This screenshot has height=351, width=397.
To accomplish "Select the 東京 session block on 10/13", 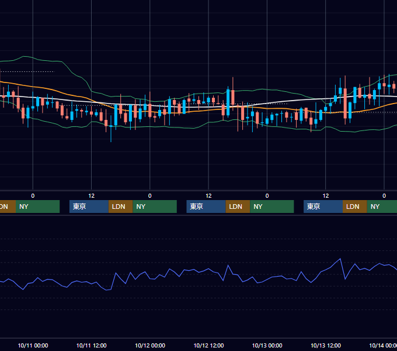I will pos(323,207).
